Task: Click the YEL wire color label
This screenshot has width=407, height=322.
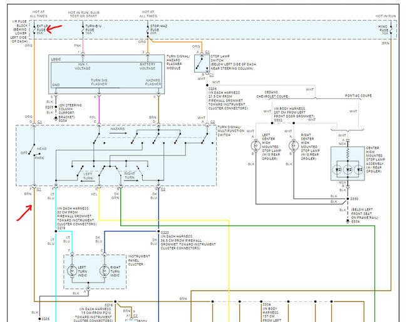Action: coord(94,194)
